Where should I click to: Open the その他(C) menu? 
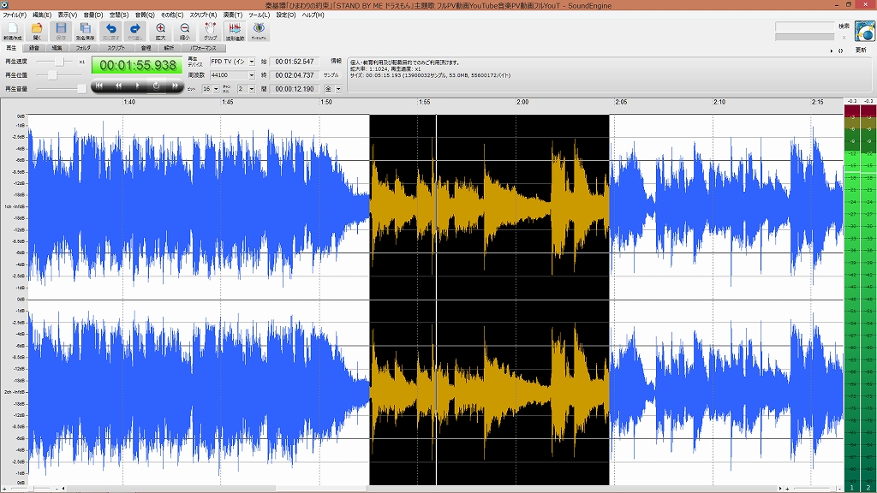pos(171,15)
